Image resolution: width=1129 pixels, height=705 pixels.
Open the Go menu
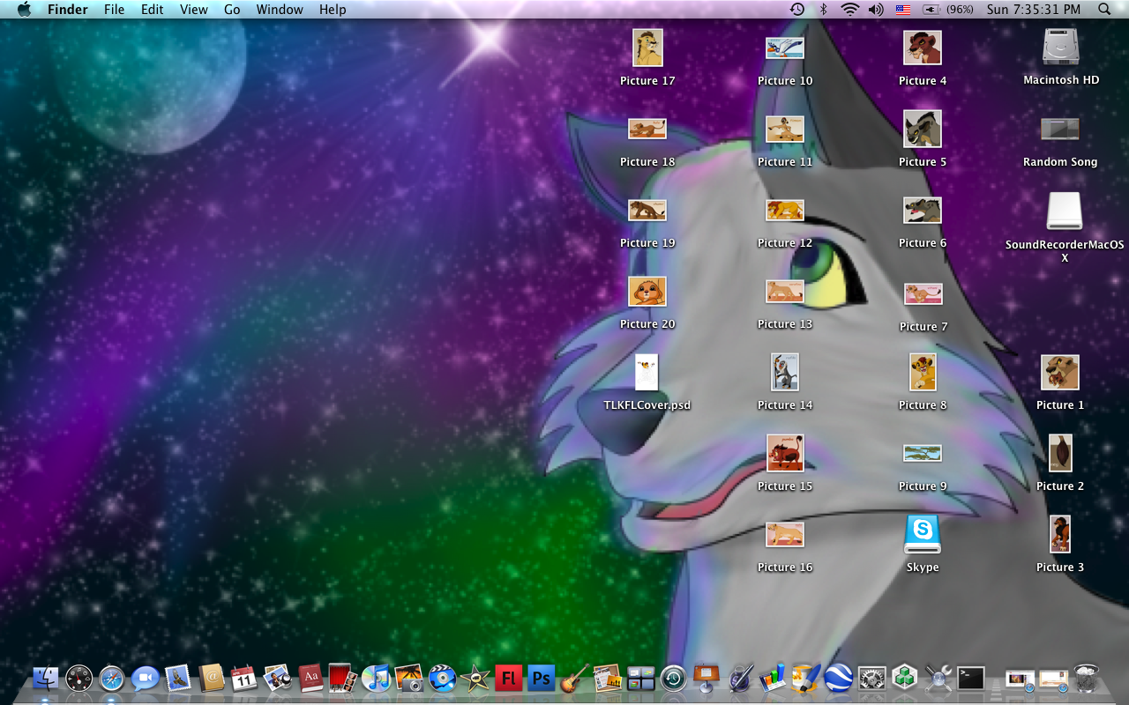[232, 10]
